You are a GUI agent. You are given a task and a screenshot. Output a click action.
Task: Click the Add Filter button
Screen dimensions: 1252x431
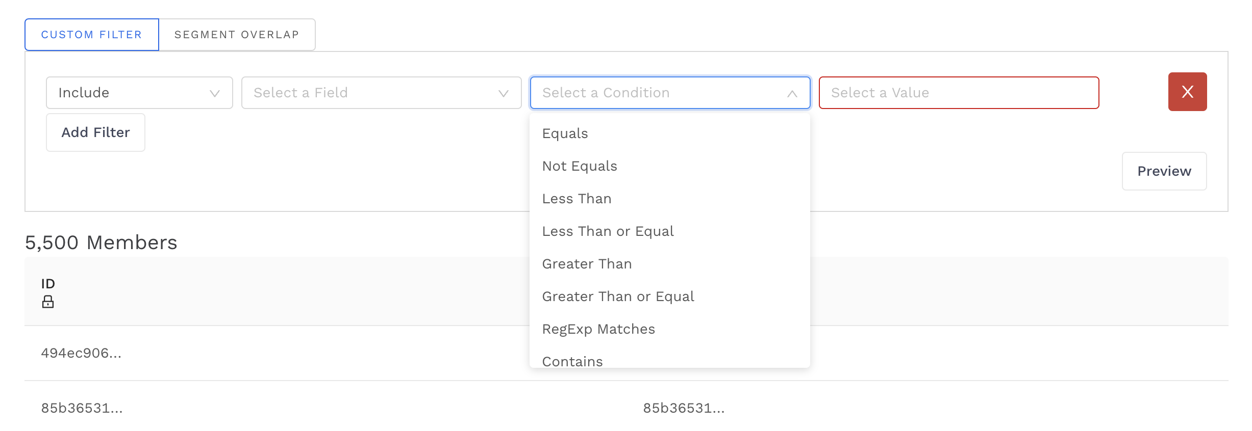click(x=95, y=132)
